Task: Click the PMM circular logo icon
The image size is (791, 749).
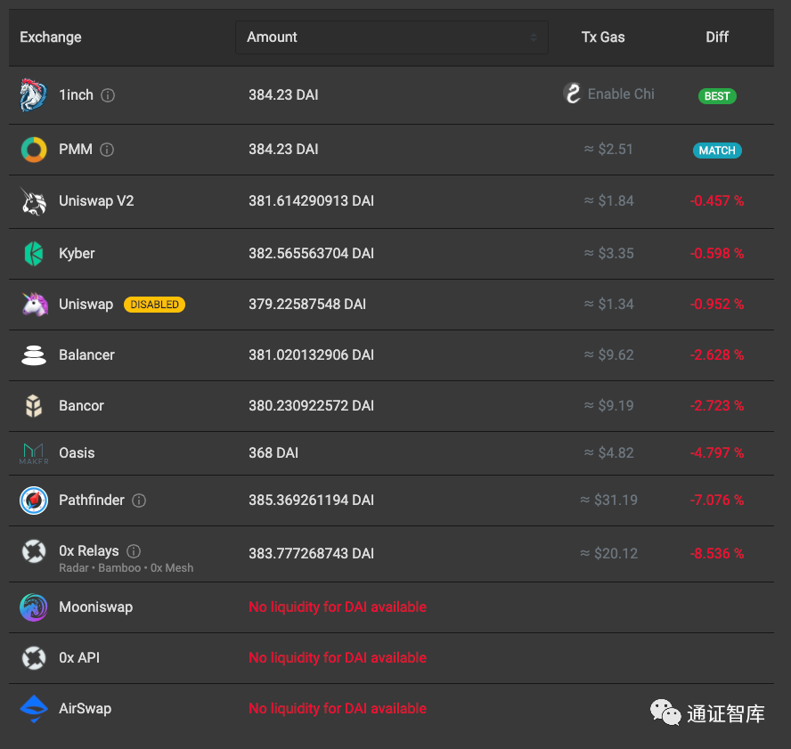Action: (x=34, y=150)
